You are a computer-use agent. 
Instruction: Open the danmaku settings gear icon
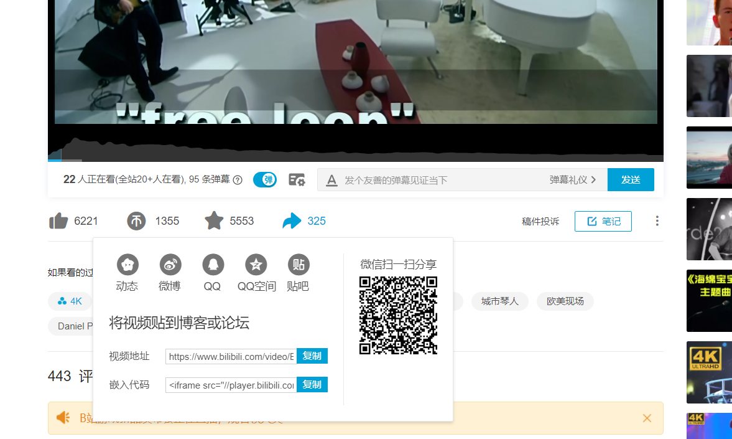tap(297, 179)
